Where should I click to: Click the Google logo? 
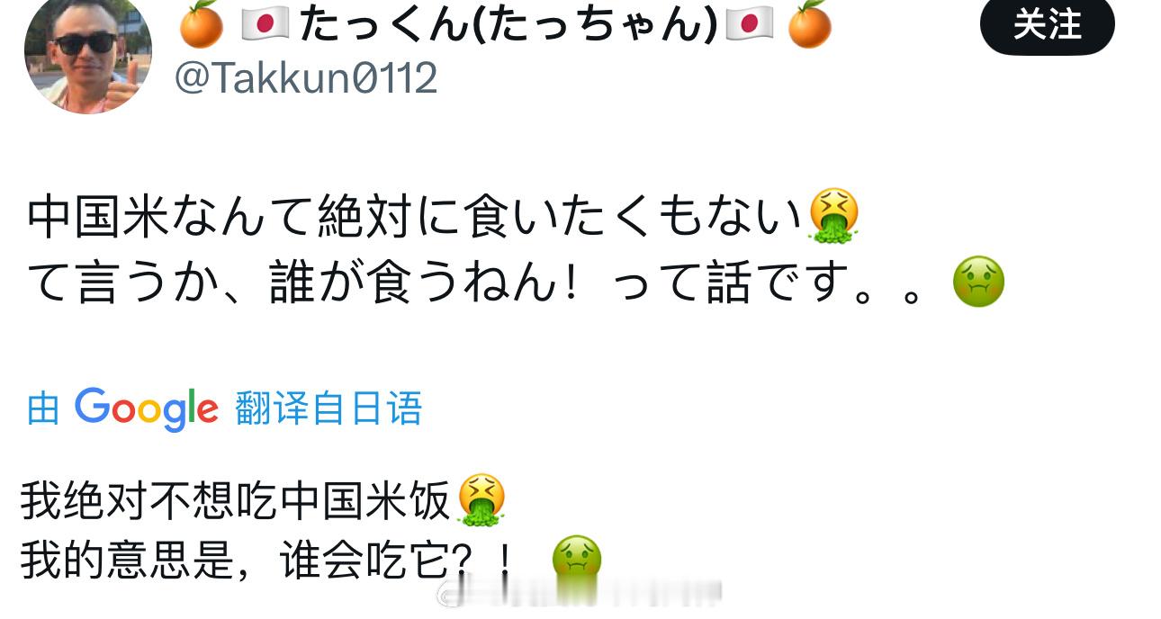(x=147, y=409)
